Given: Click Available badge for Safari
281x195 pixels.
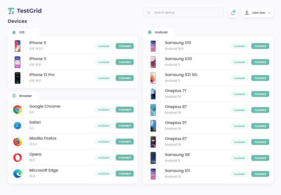Looking at the screenshot, I should (104, 126).
